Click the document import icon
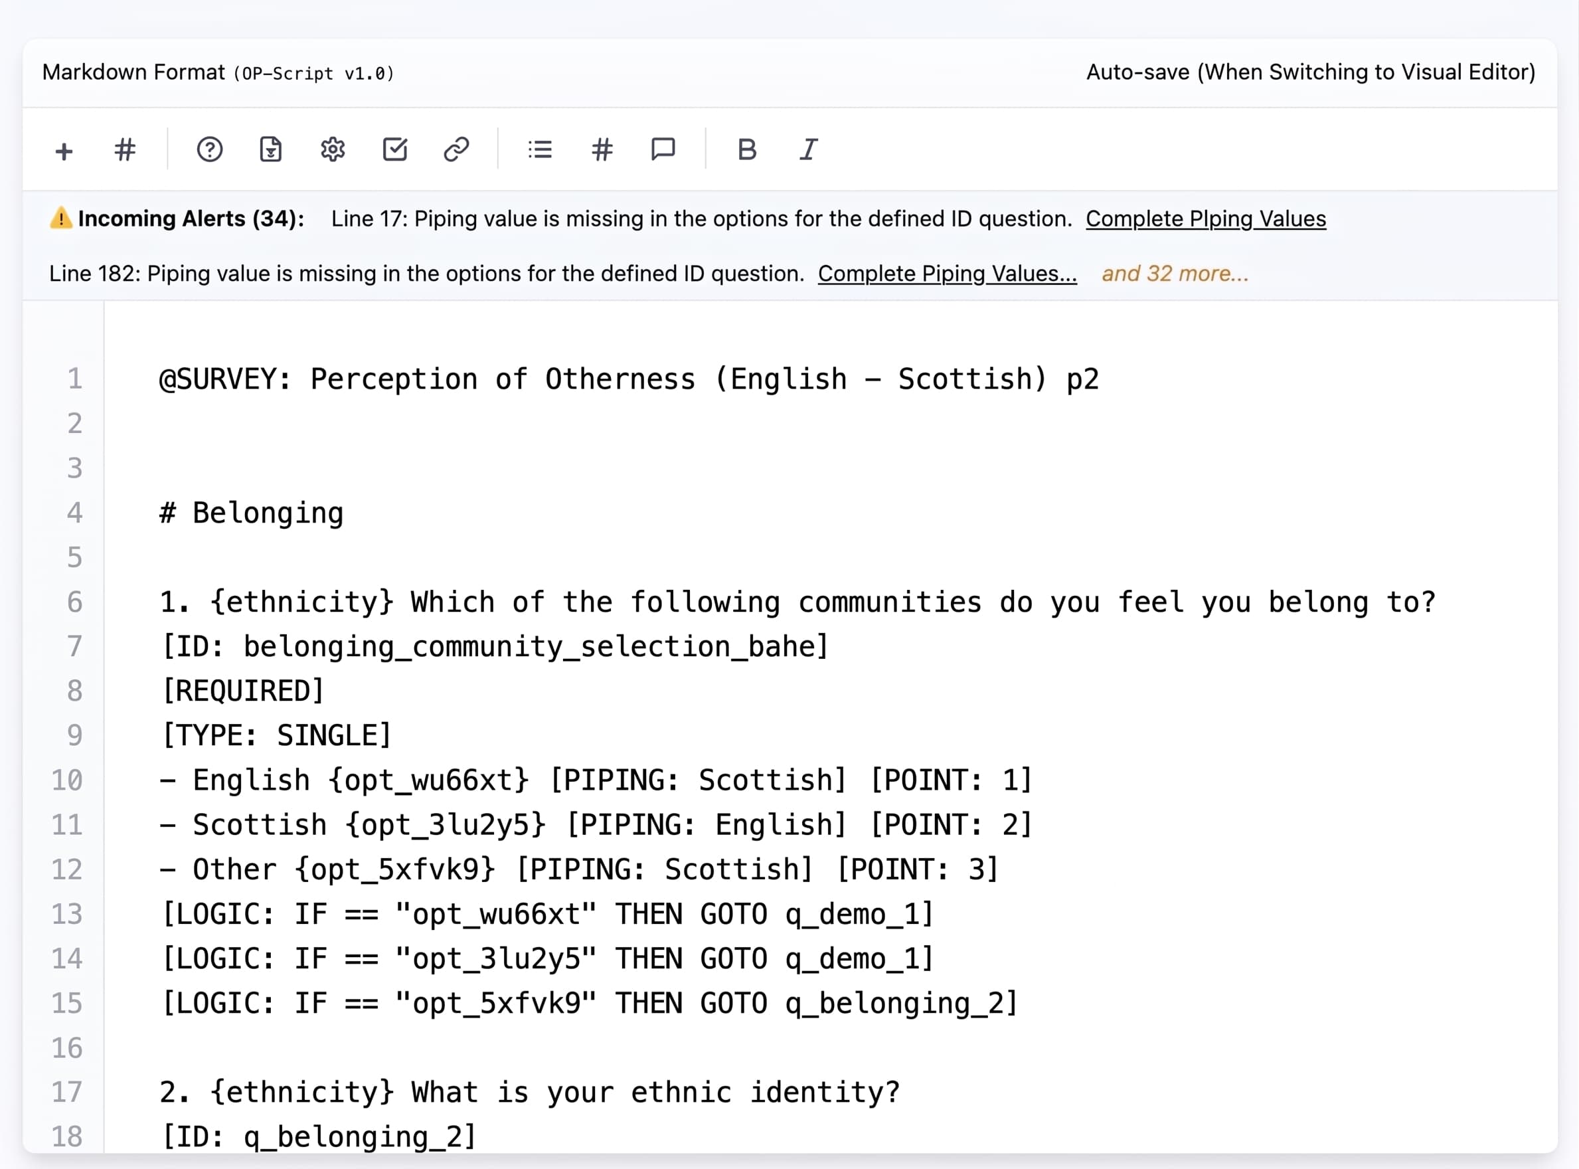Viewport: 1579px width, 1169px height. pos(270,149)
